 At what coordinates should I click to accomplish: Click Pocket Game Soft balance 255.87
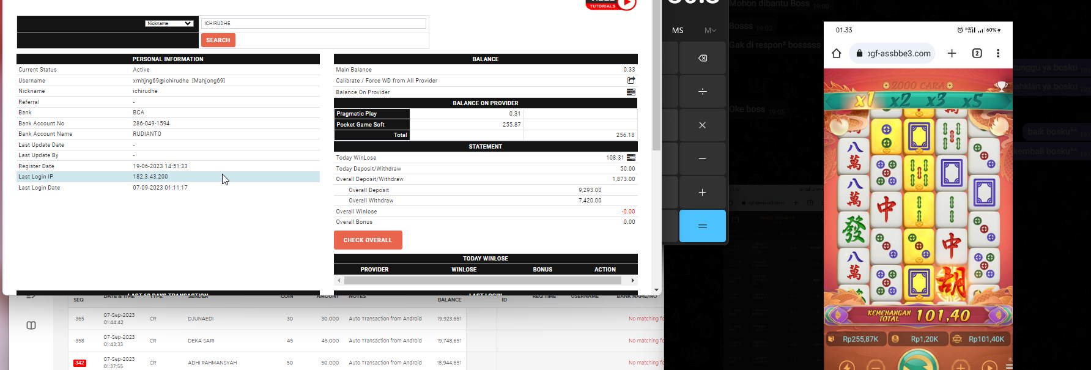click(512, 125)
